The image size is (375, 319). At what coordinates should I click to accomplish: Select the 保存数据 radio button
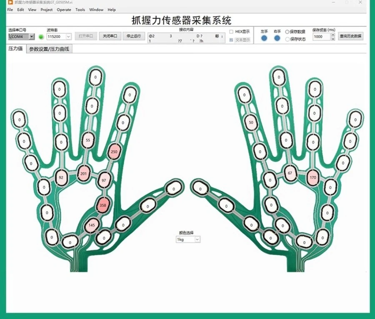[287, 32]
